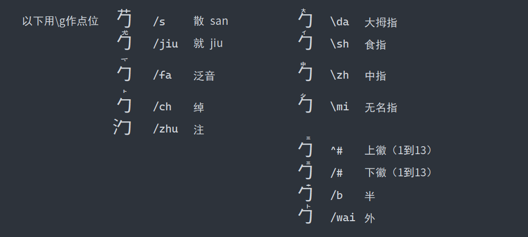Click the 中指 glyph beside \zh

[305, 72]
